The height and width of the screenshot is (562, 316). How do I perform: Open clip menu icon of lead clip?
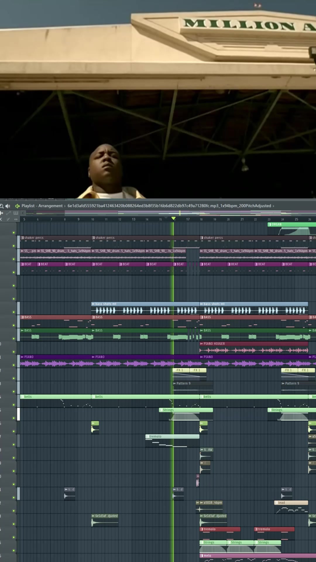click(276, 503)
